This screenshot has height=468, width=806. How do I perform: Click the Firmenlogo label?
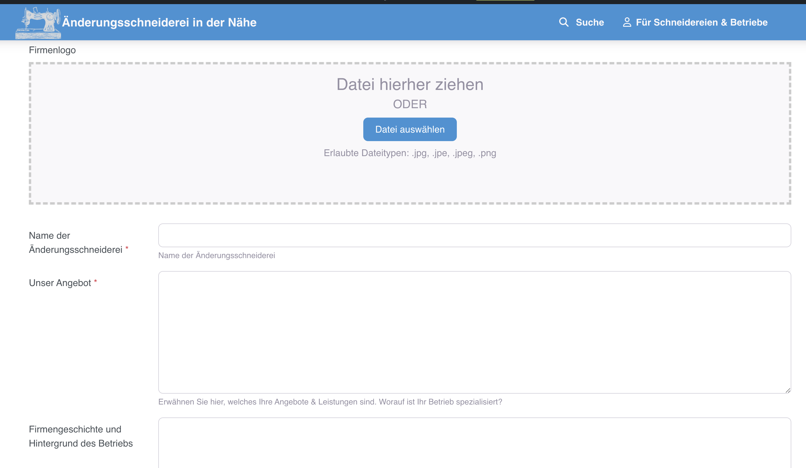tap(52, 50)
